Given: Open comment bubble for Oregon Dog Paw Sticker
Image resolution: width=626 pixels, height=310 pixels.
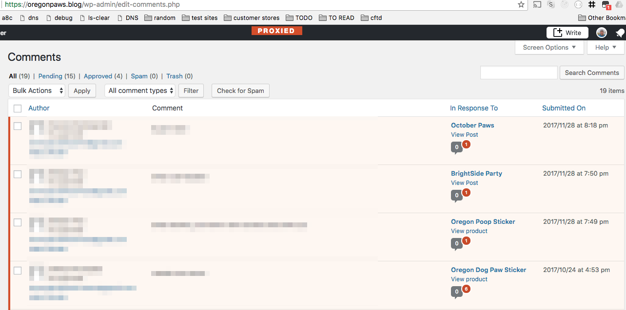Looking at the screenshot, I should (x=456, y=292).
